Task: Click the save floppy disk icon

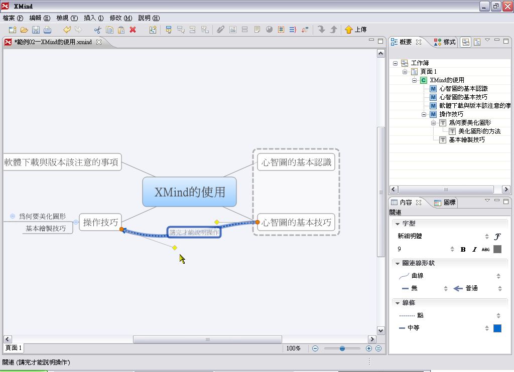Action: [36, 30]
